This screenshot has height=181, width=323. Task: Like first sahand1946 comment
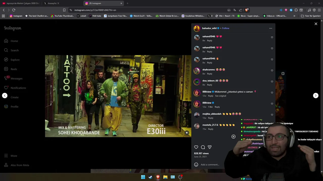272,37
